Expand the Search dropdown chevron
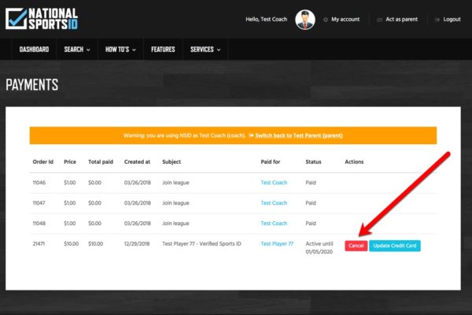 [x=88, y=50]
